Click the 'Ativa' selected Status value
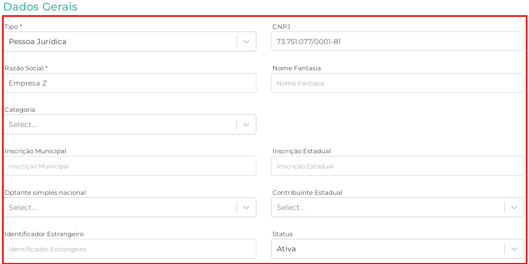529x264 pixels. coord(286,249)
